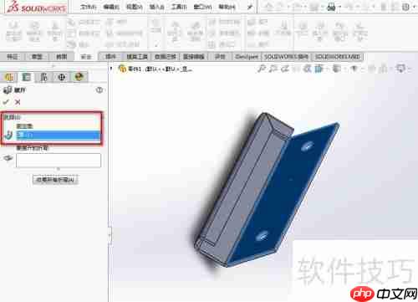Open the 工具 (Tools) menu

click(179, 7)
